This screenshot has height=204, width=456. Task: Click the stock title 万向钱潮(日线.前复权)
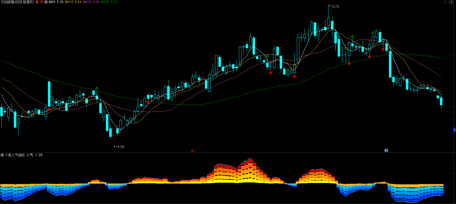tap(17, 2)
